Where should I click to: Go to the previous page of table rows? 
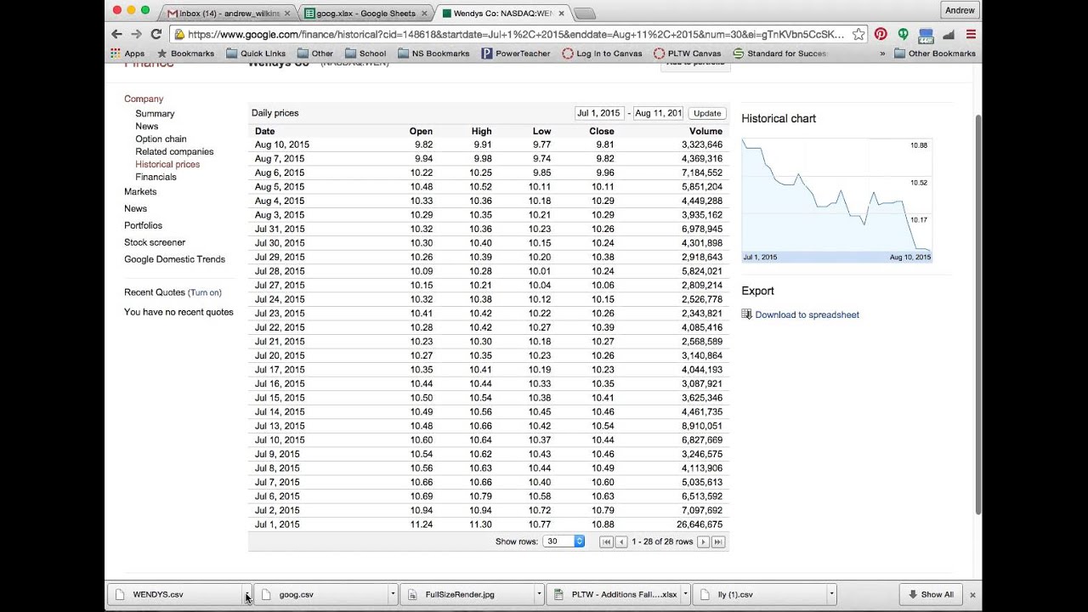click(621, 541)
